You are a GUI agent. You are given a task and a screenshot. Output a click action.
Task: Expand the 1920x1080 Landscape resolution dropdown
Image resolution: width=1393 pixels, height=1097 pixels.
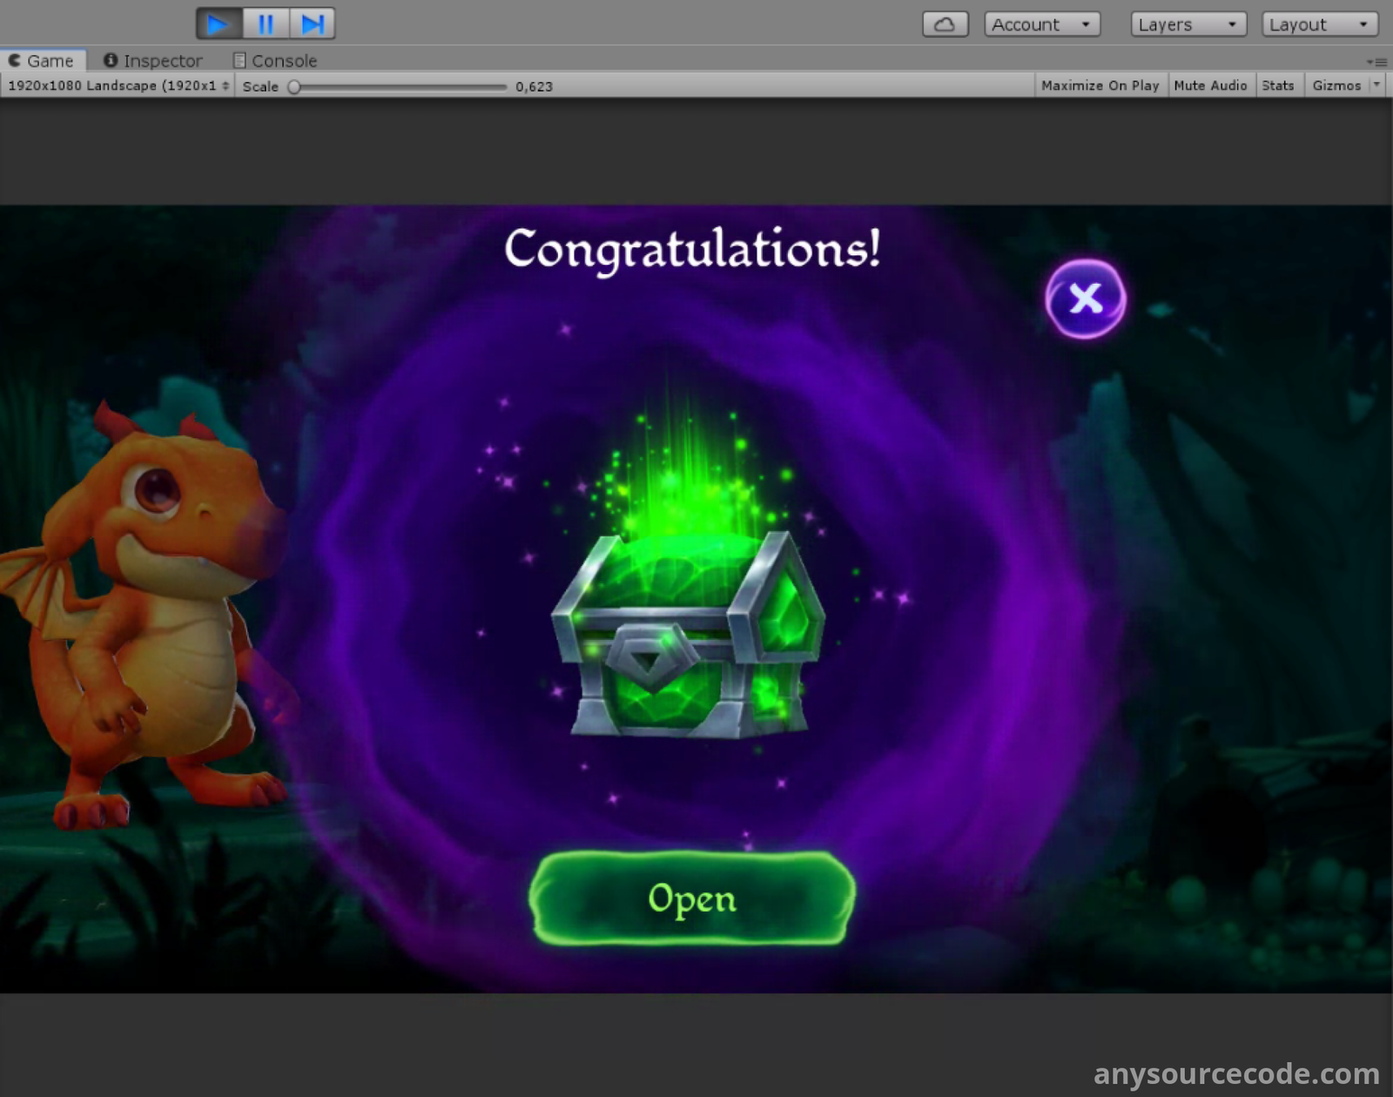(x=118, y=85)
